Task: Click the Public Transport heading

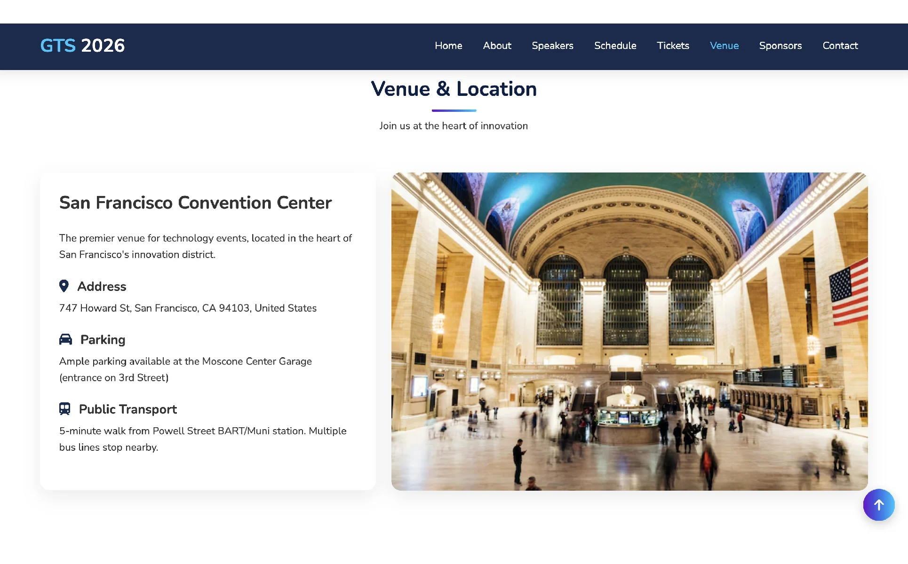Action: pos(127,409)
